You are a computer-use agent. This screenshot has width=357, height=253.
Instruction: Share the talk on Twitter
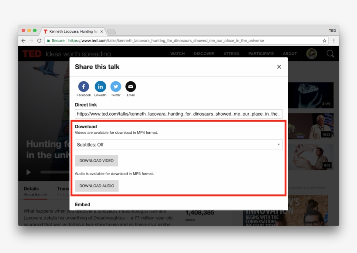tap(116, 87)
